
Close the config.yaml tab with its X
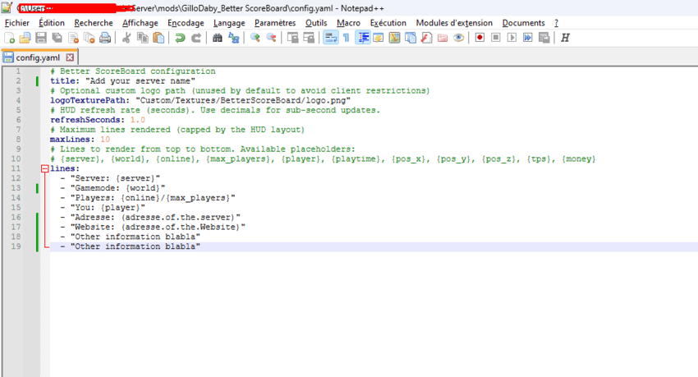point(70,57)
